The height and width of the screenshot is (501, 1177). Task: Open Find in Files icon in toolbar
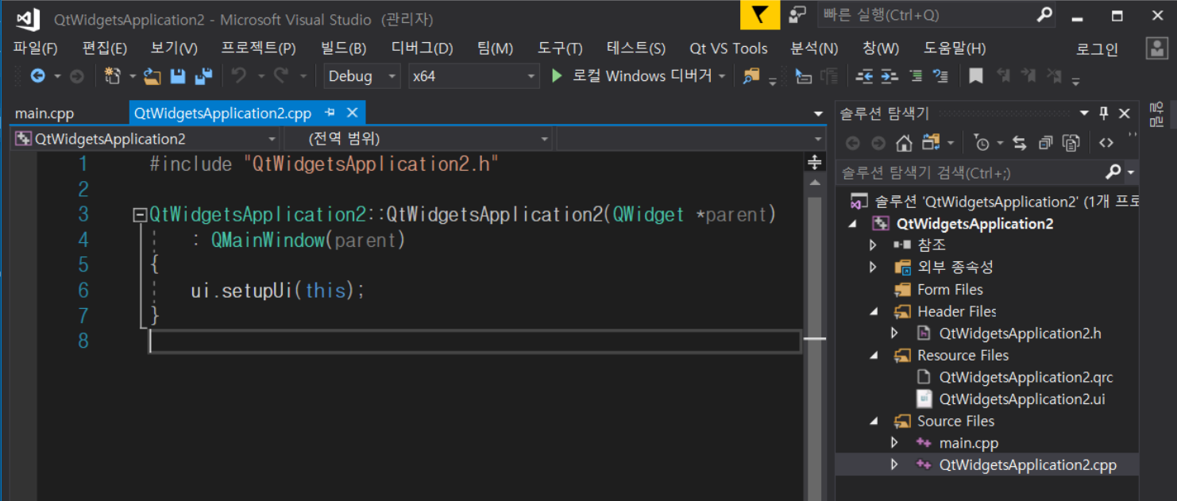(751, 76)
